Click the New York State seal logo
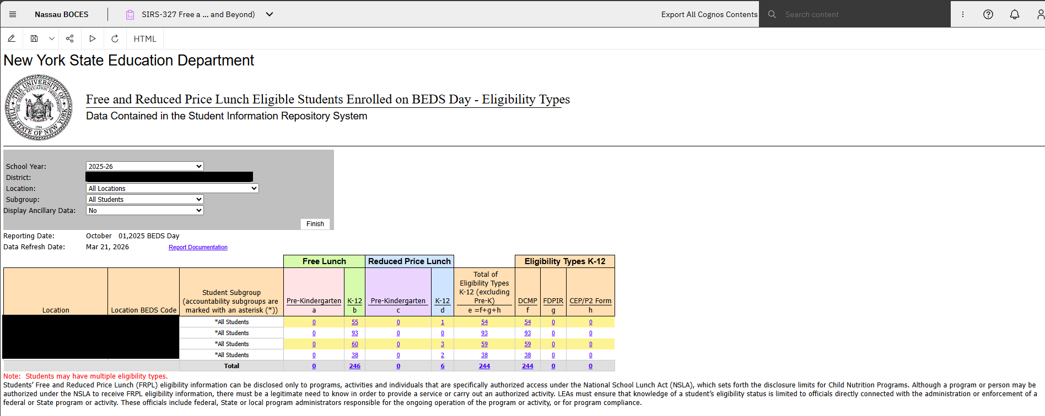This screenshot has height=416, width=1045. pos(39,107)
